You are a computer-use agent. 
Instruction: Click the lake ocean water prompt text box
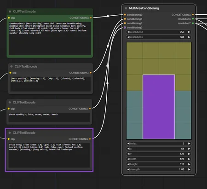[49, 117]
